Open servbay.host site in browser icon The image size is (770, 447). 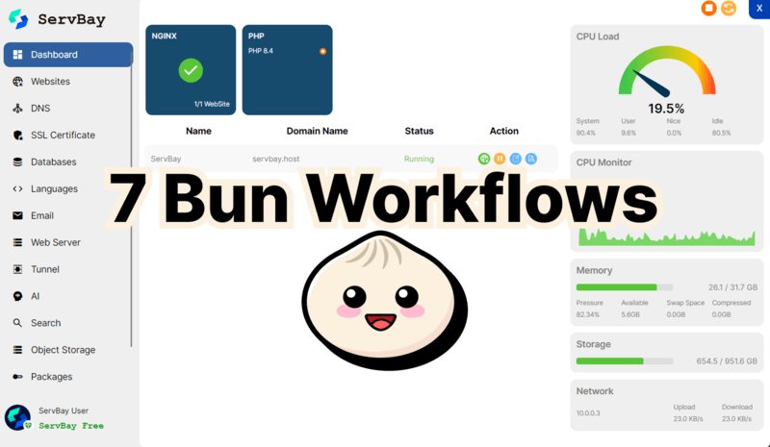tap(483, 159)
